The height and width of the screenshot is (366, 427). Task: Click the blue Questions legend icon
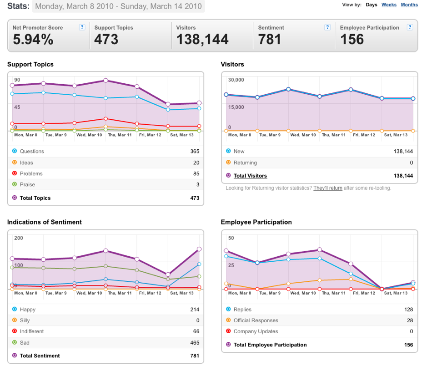(x=15, y=151)
